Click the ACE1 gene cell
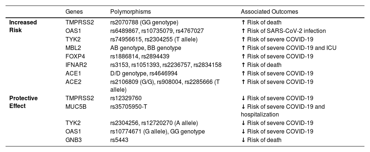Image resolution: width=370 pixels, height=152 pixels. click(73, 73)
